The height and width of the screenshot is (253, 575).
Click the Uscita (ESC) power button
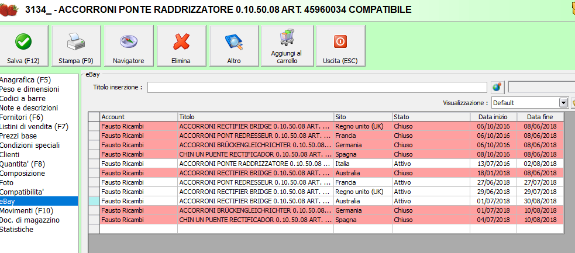(340, 46)
